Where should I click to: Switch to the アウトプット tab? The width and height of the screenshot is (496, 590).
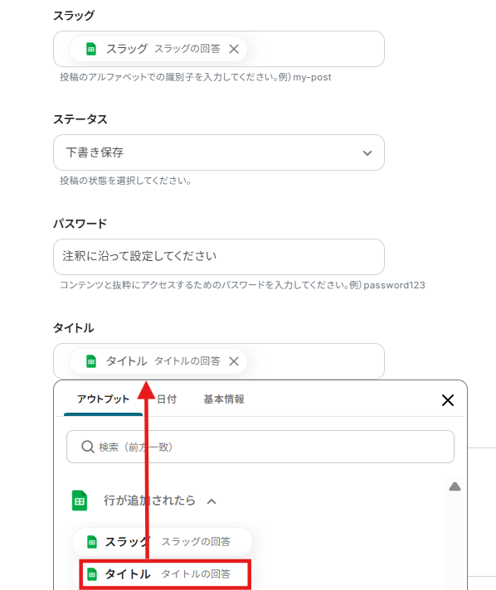pyautogui.click(x=103, y=399)
